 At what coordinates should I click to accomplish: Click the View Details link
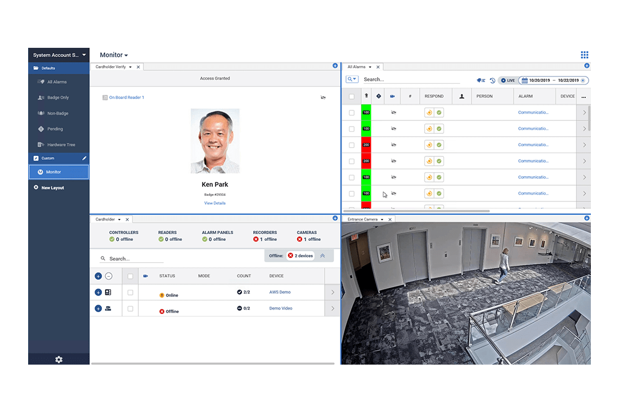click(215, 203)
